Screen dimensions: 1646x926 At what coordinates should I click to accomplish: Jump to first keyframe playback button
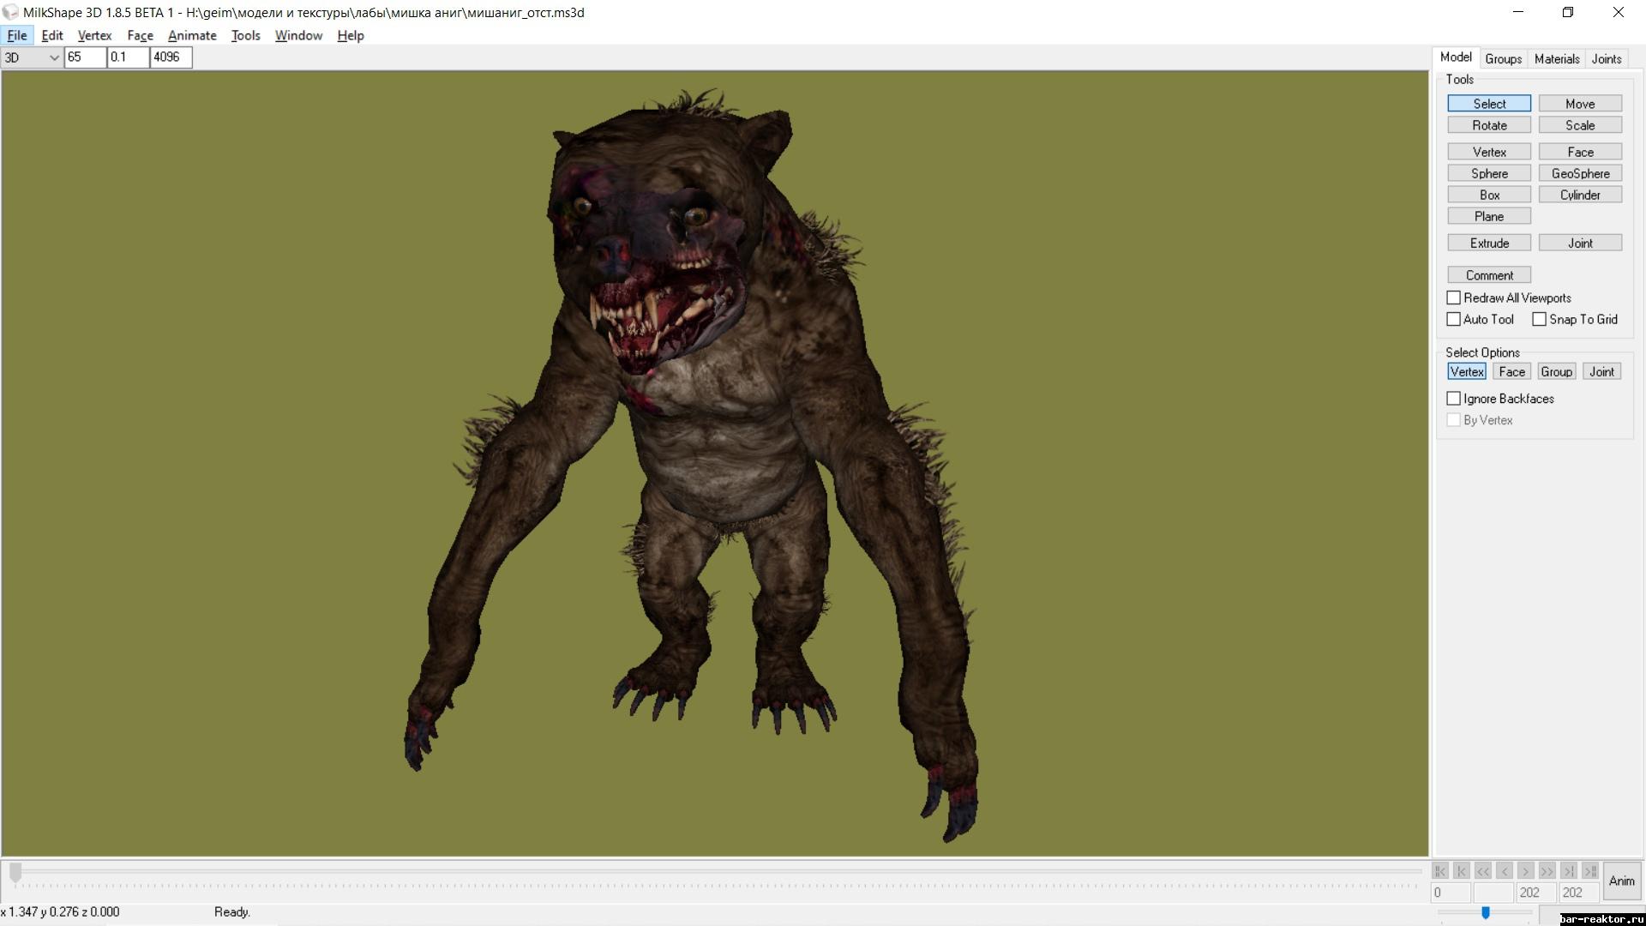click(x=1440, y=871)
